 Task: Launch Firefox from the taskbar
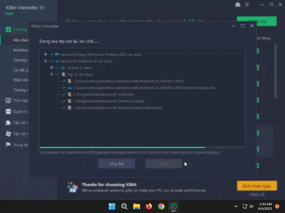point(149,206)
